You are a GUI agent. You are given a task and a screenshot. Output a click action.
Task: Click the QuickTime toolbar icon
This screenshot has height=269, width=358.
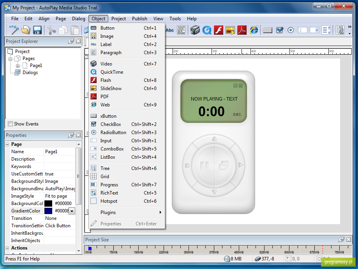click(x=207, y=30)
